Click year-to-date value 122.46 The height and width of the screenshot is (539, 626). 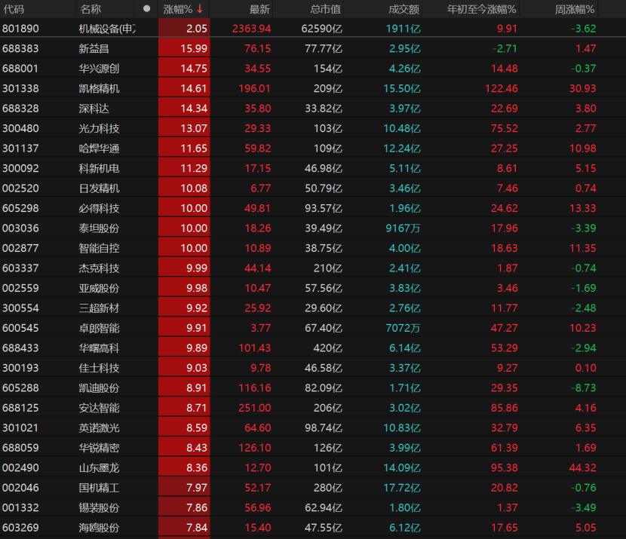coord(501,88)
